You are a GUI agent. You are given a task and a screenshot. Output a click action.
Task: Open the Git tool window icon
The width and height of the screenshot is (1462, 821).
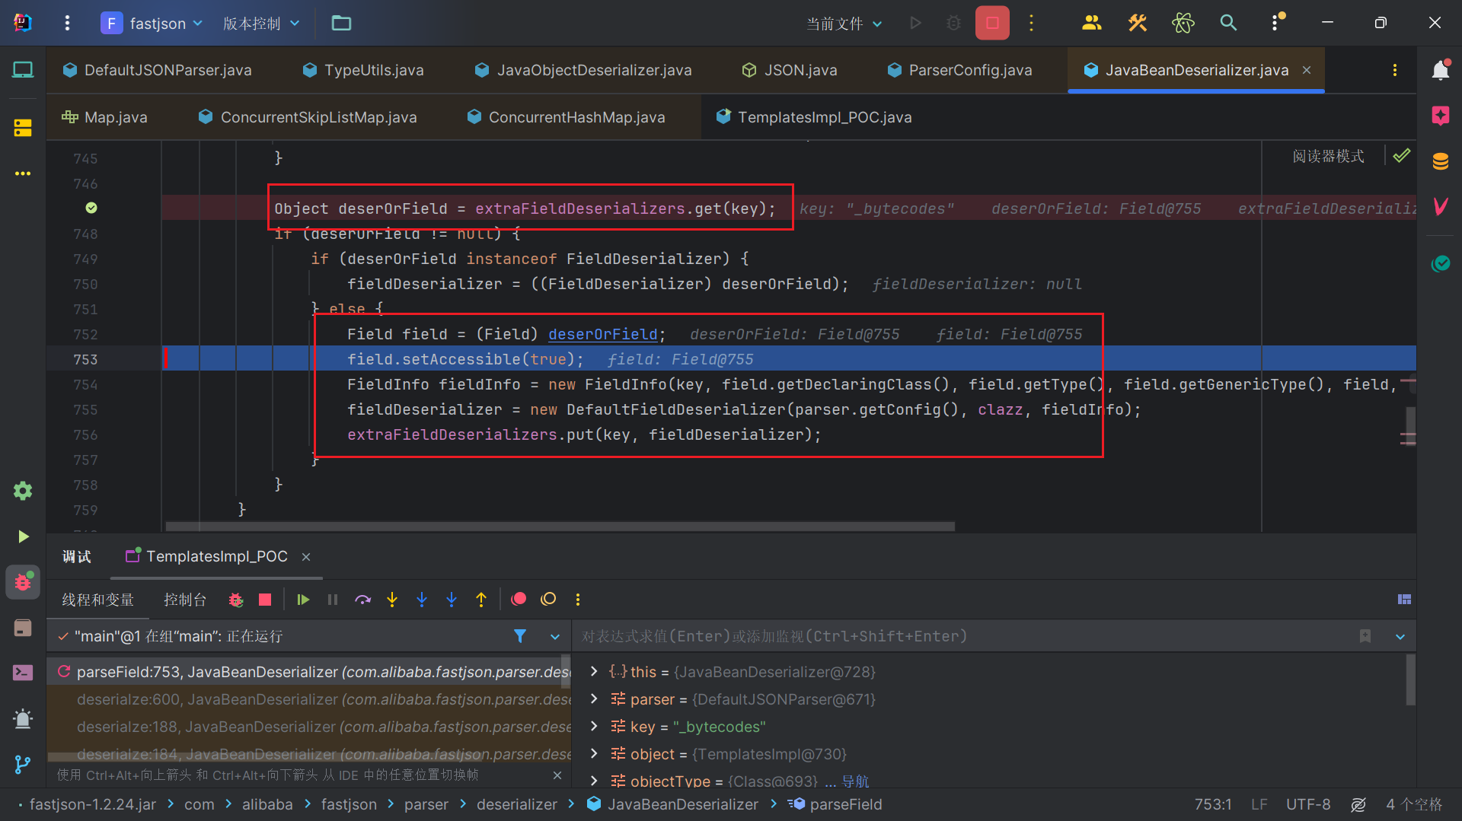coord(23,764)
